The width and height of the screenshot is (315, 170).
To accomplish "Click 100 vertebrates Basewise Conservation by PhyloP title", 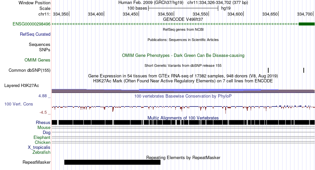I will [183, 96].
